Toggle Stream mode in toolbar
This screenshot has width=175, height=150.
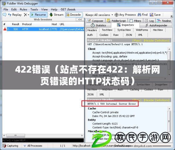point(57,15)
